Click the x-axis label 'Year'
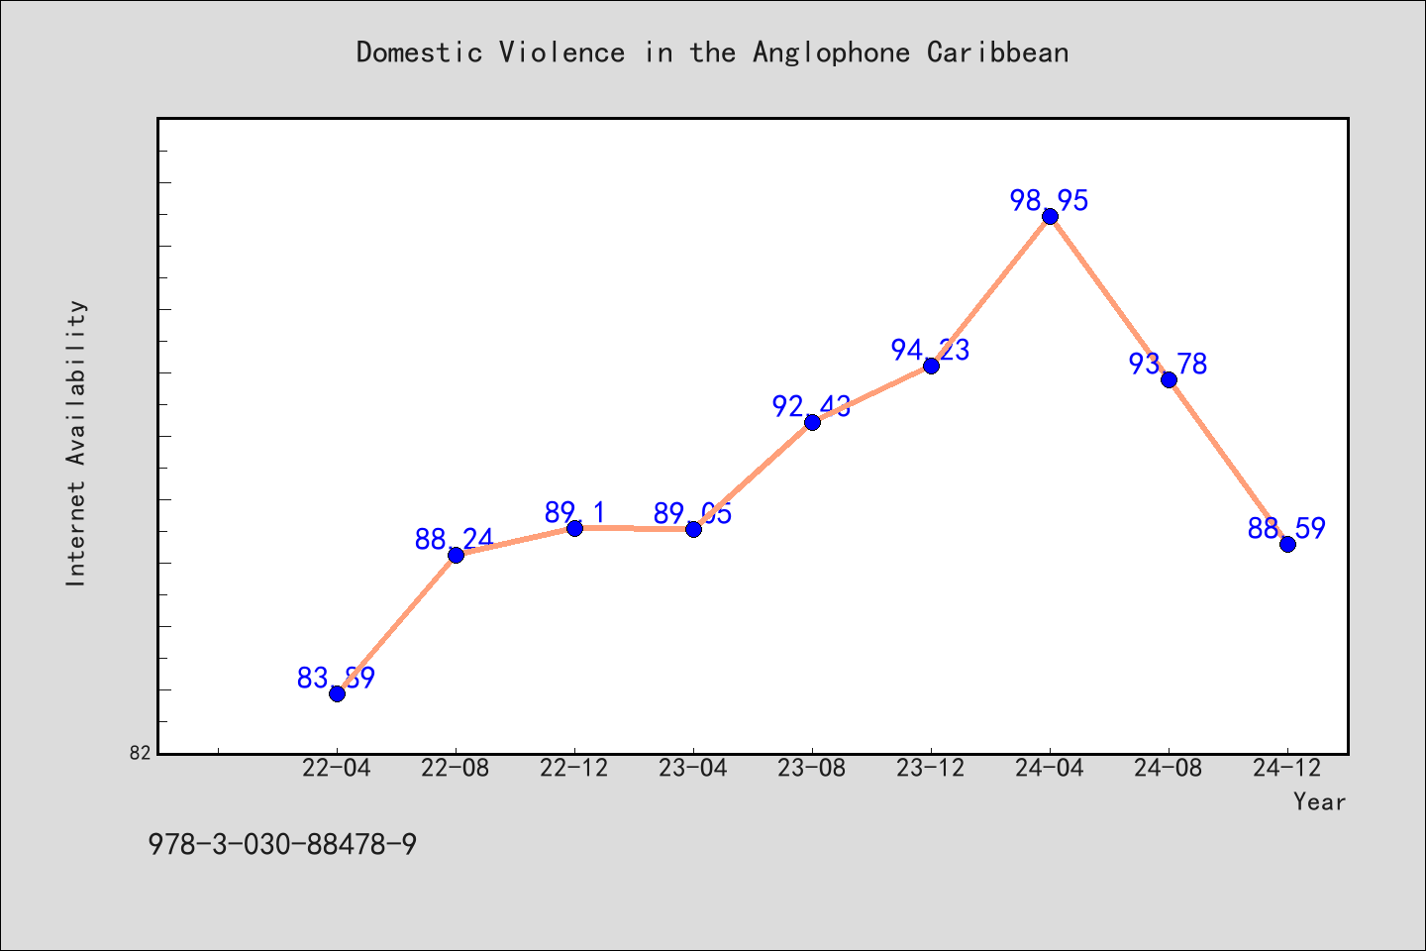Image resolution: width=1426 pixels, height=951 pixels. pos(1319,801)
